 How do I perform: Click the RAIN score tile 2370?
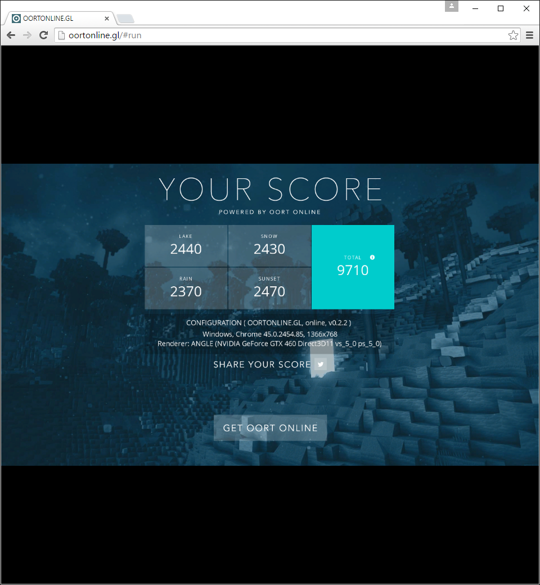[186, 288]
